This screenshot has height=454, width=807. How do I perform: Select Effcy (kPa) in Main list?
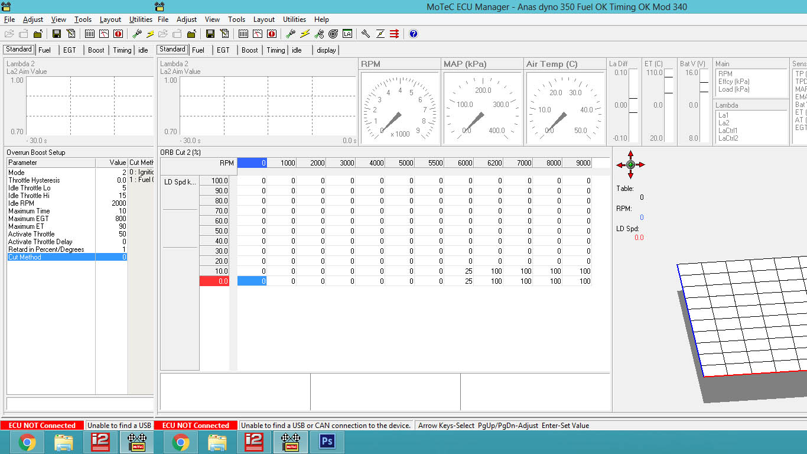click(x=734, y=82)
